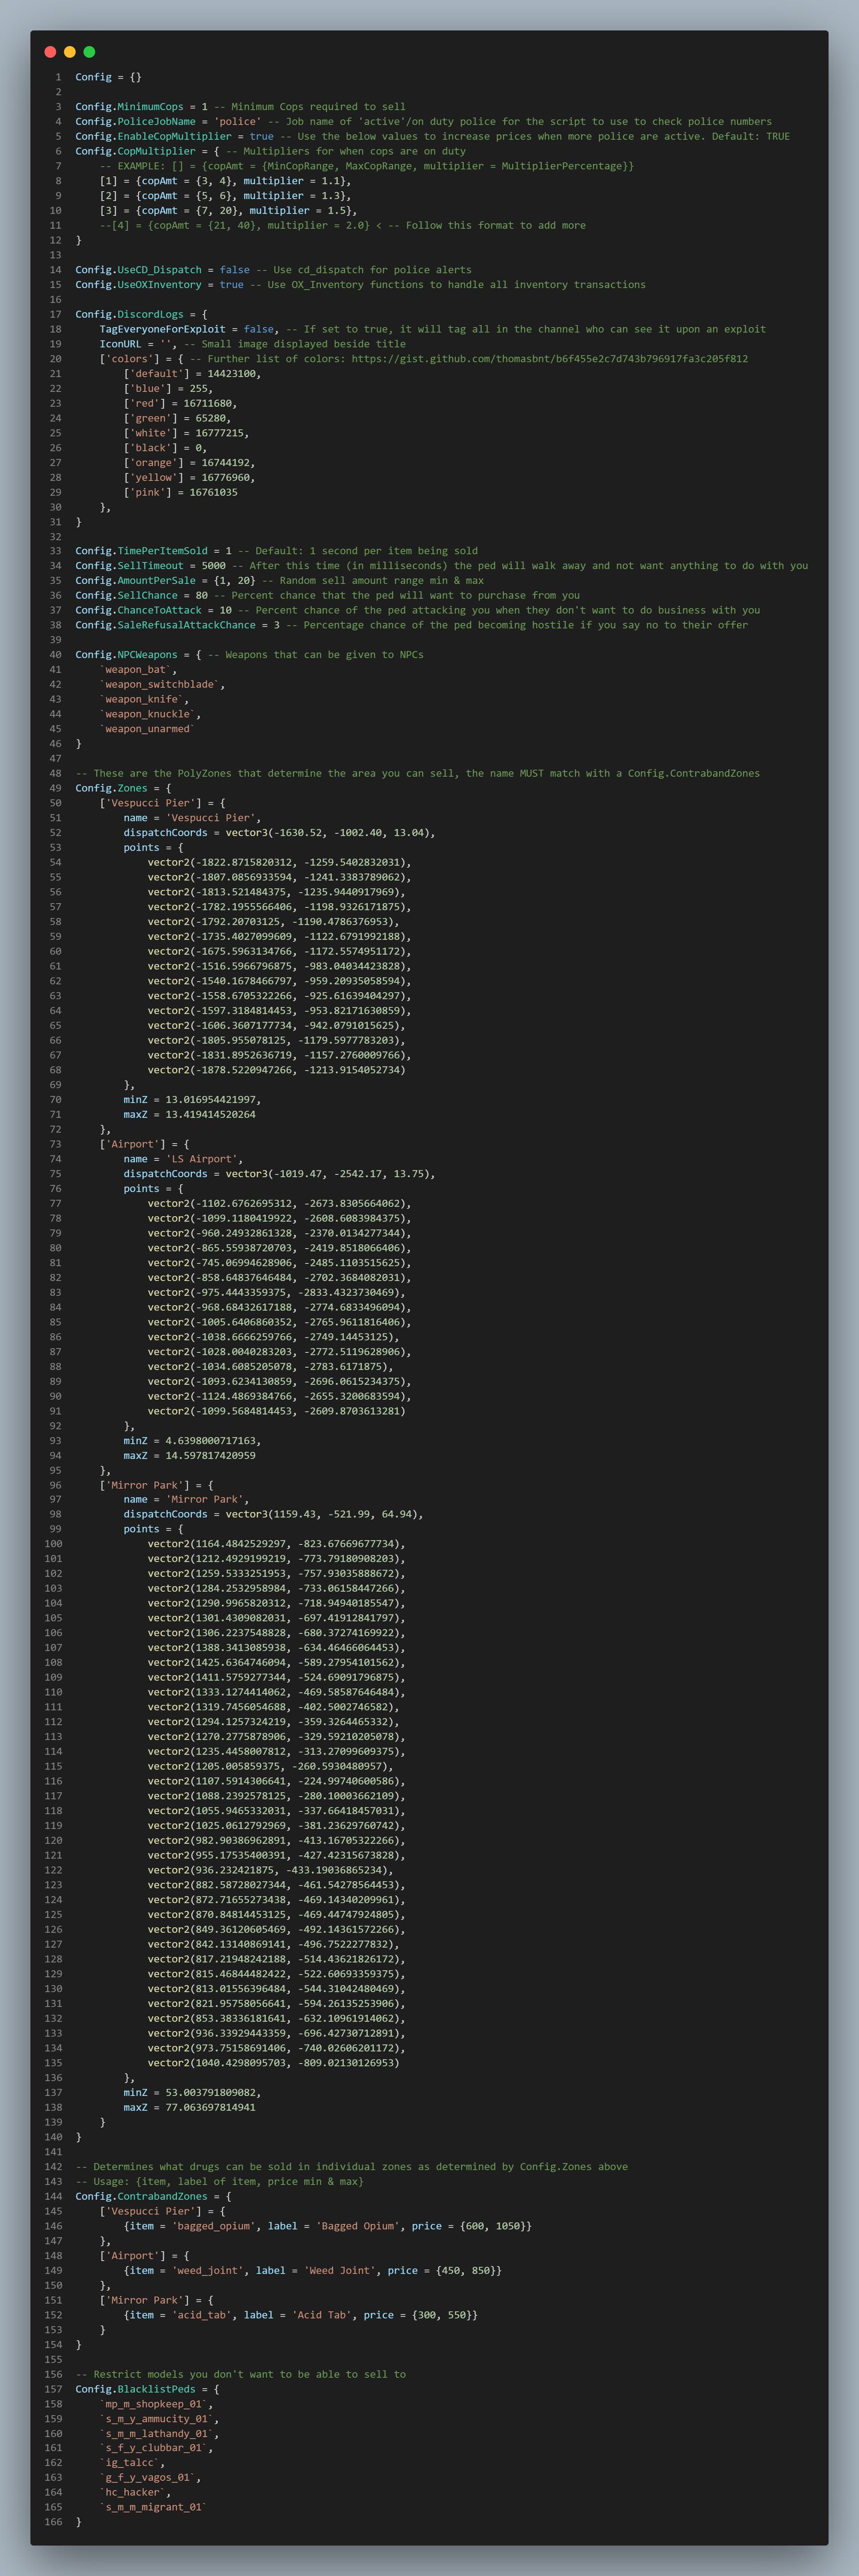859x2576 pixels.
Task: Click the ['orange'] color value 16744192
Action: [x=227, y=463]
